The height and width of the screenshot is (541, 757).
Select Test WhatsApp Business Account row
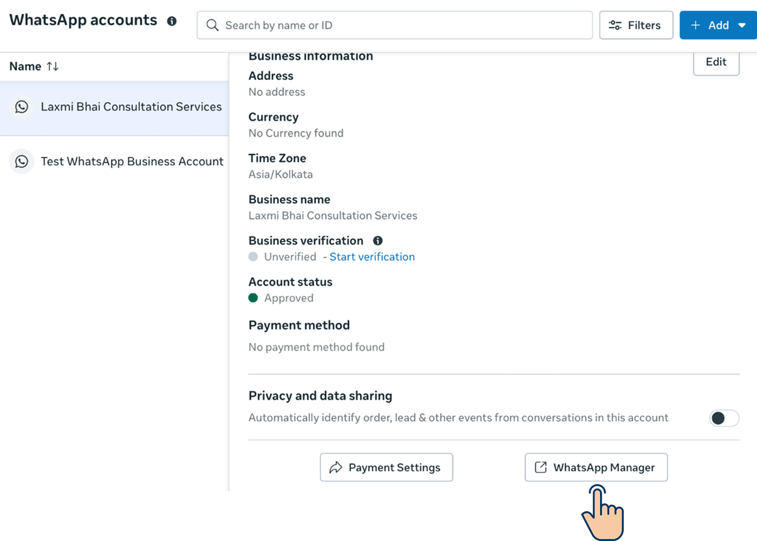pos(114,161)
